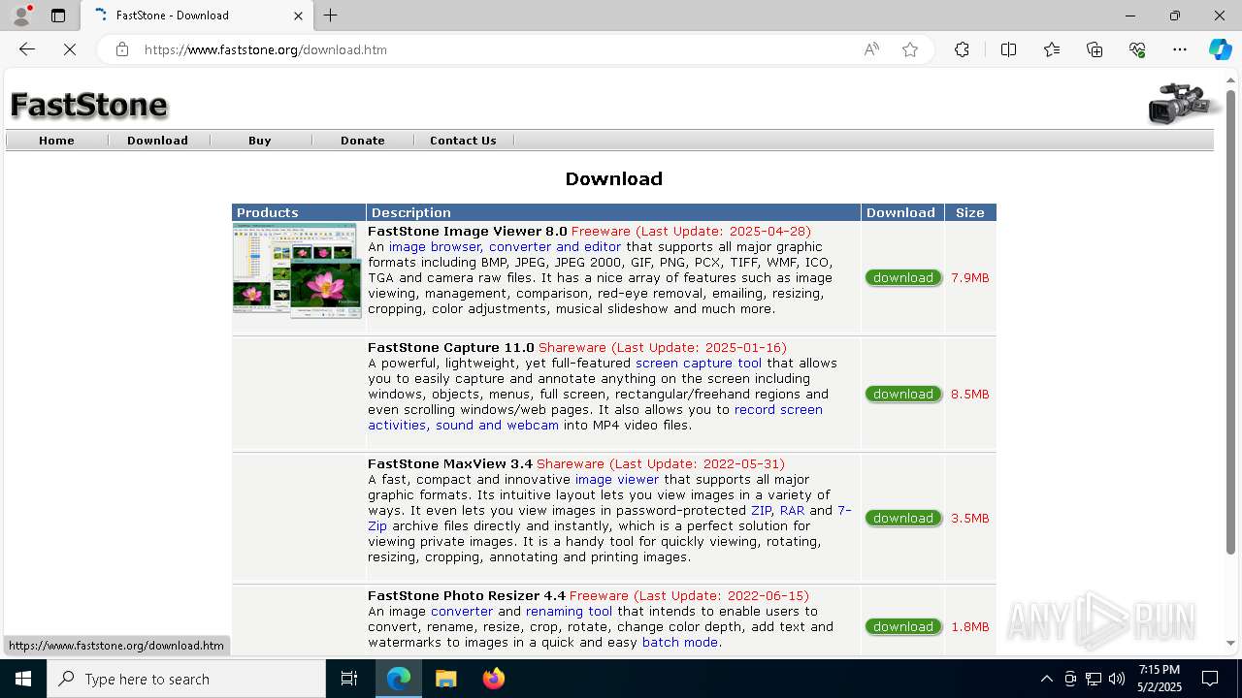Open Task View on the taskbar
The image size is (1242, 698).
[349, 679]
